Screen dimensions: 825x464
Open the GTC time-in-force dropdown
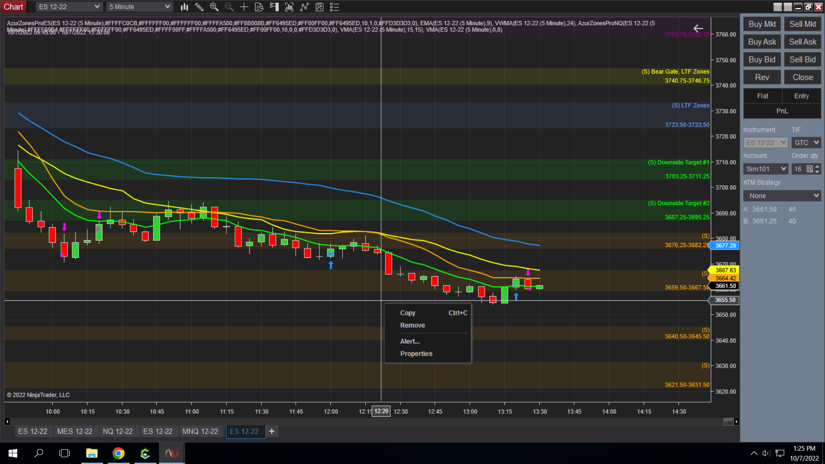click(806, 143)
